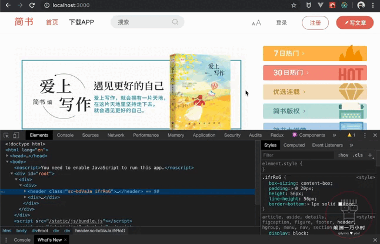Click the site info icon in address bar
This screenshot has height=244, width=380.
47,5
